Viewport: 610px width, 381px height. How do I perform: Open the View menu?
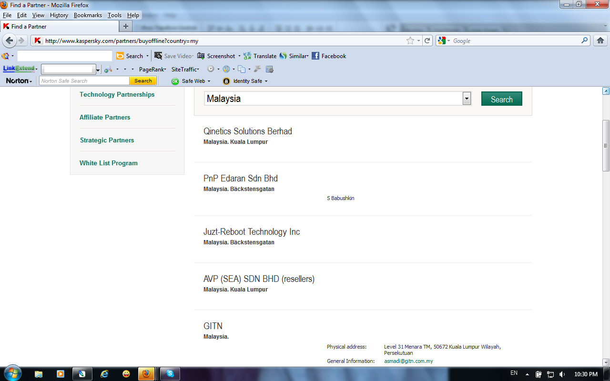38,15
